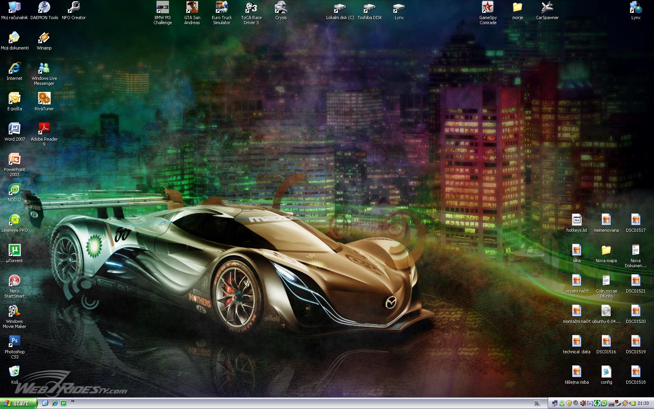Open the Start menu

click(19, 403)
